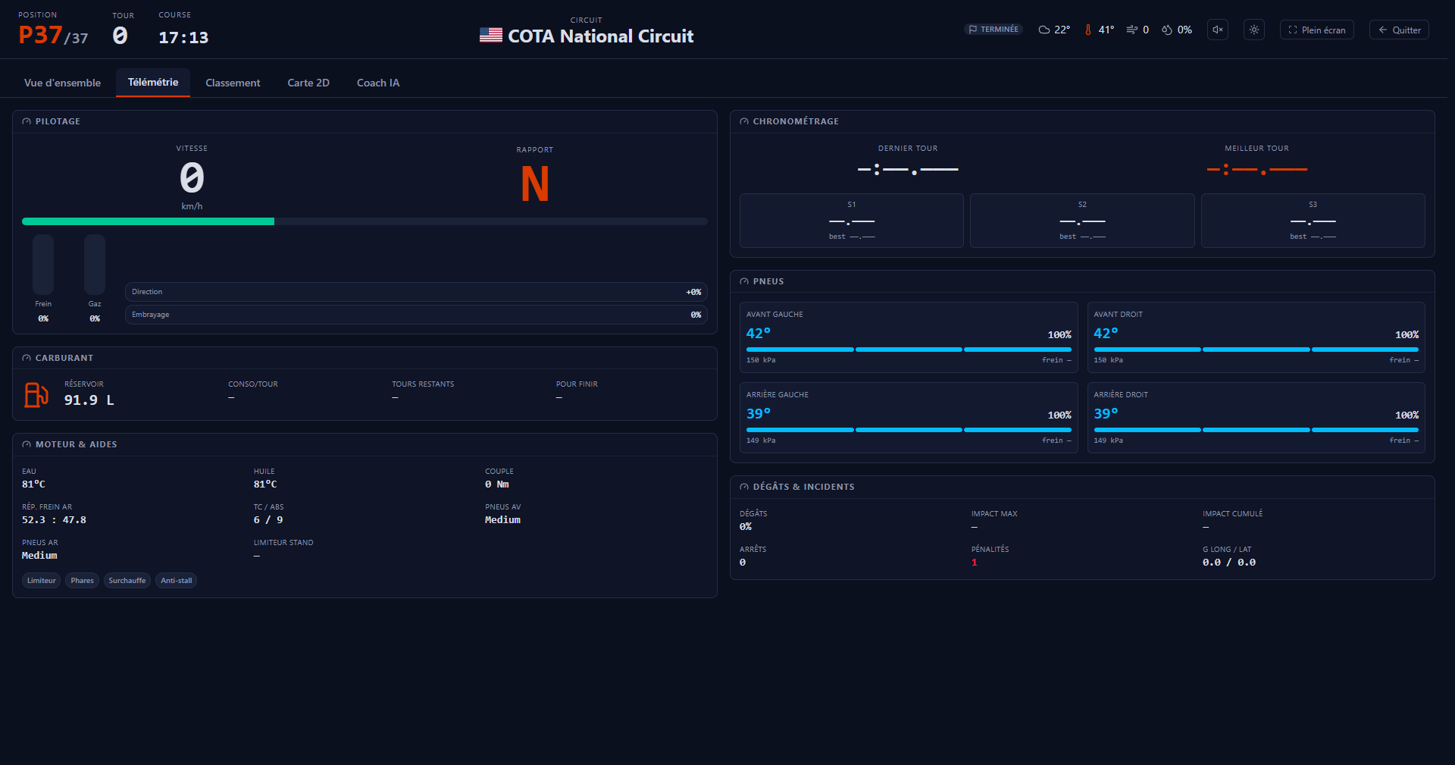Click the Impact Max label
The width and height of the screenshot is (1455, 765).
point(994,514)
